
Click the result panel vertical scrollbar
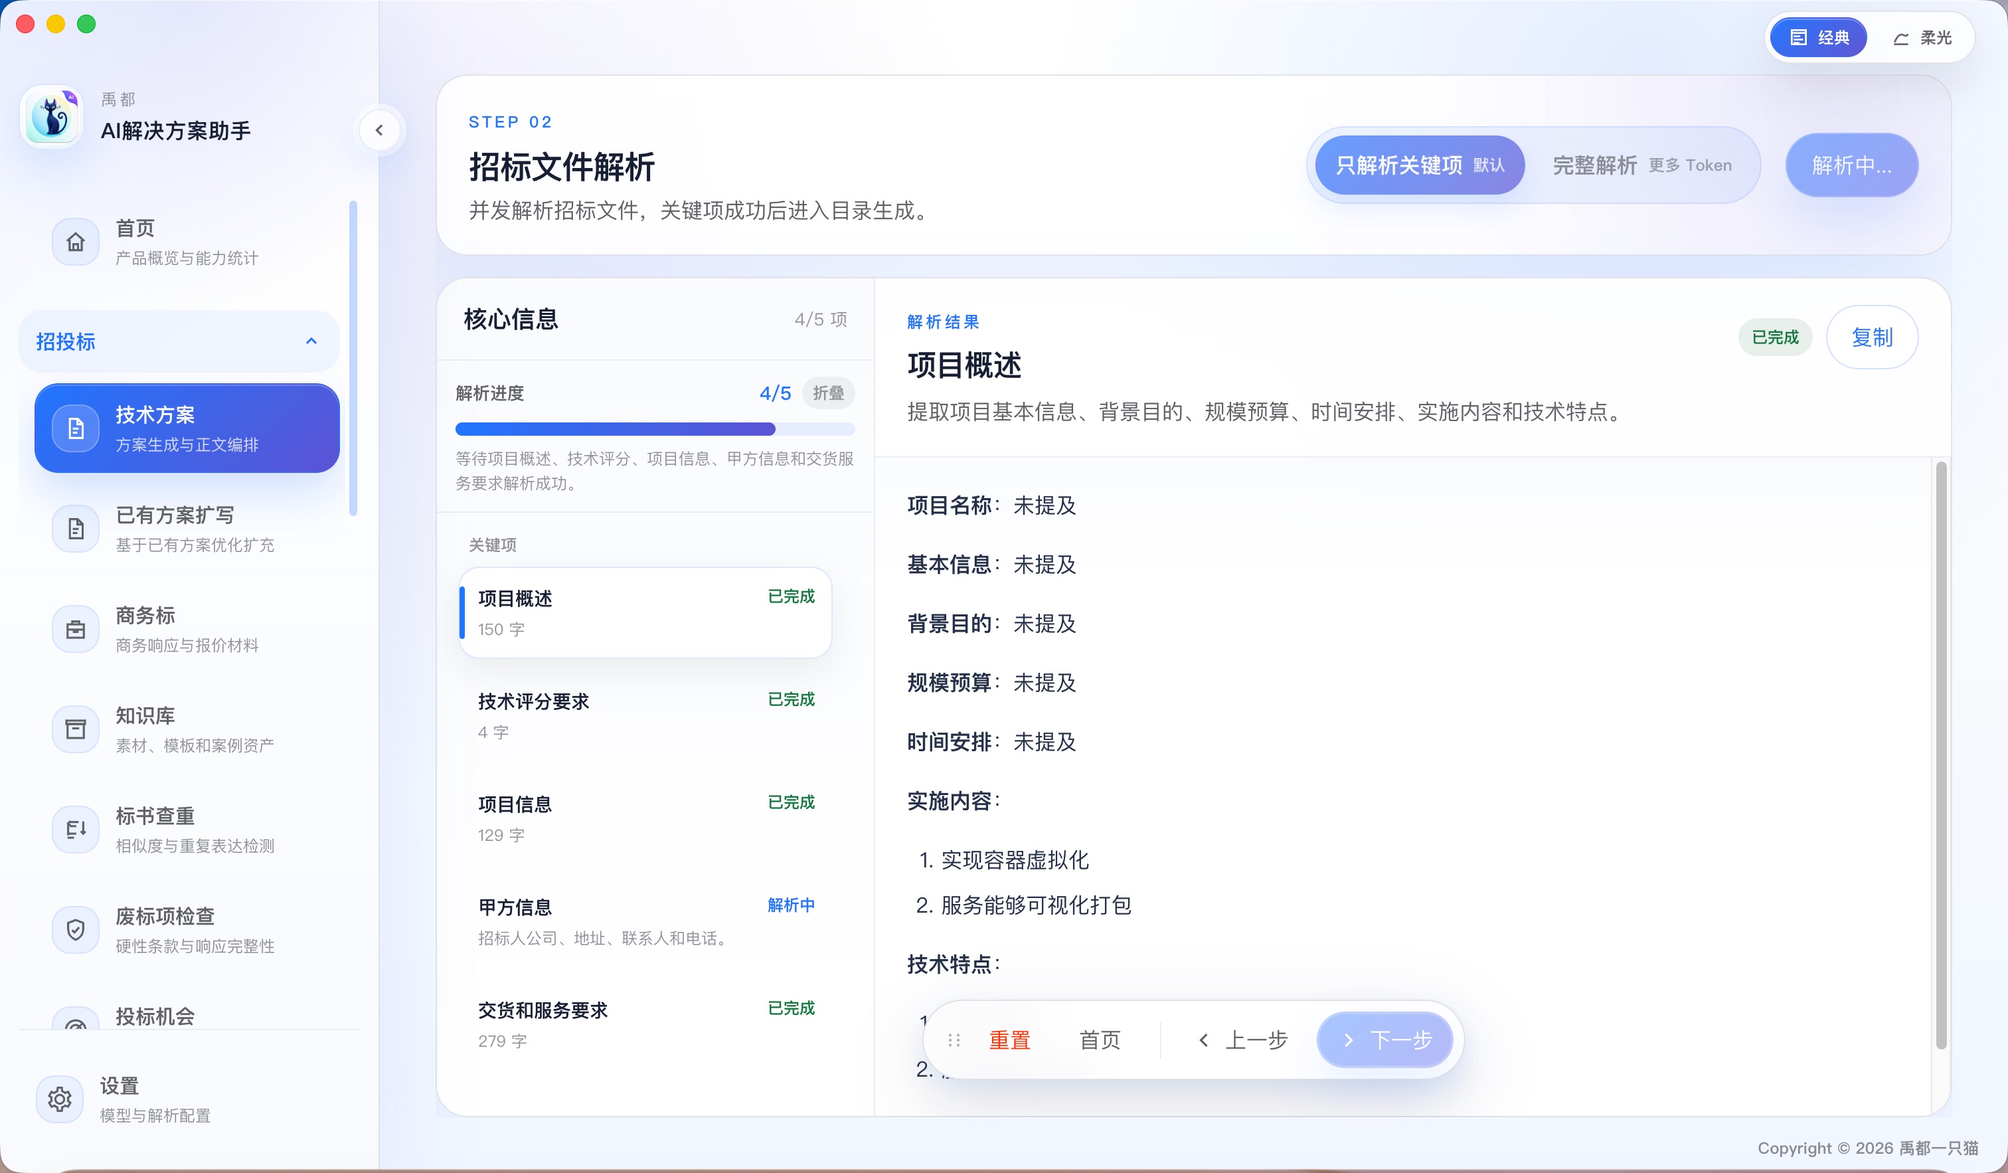[1941, 755]
